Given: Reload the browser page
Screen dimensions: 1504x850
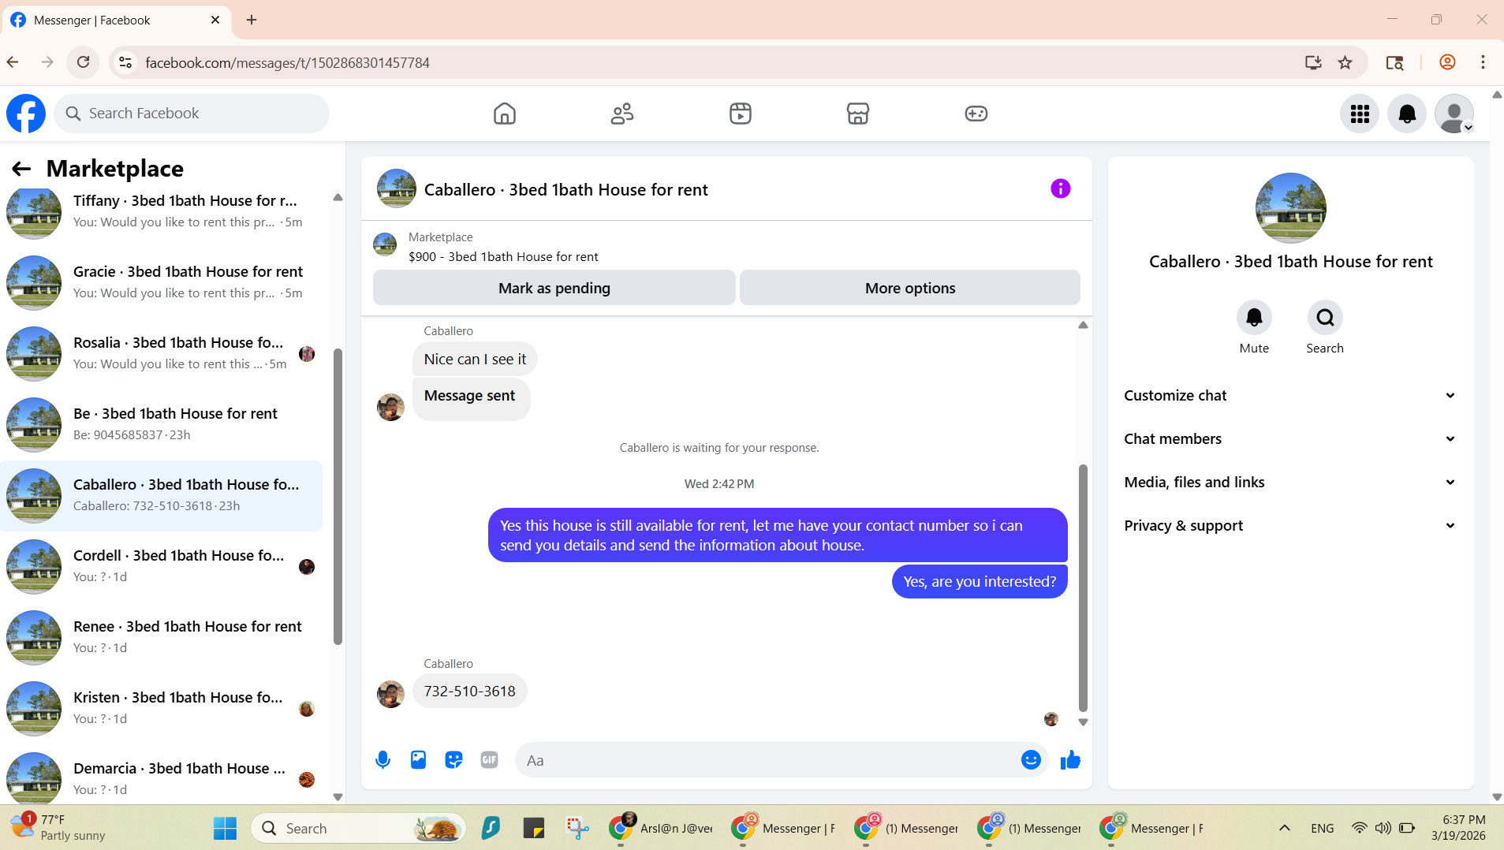Looking at the screenshot, I should pos(83,62).
